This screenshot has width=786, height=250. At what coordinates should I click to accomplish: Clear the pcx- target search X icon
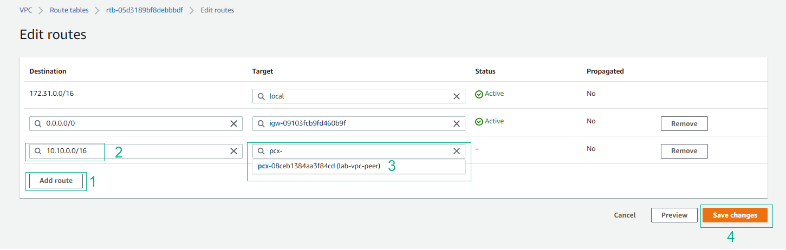[457, 151]
